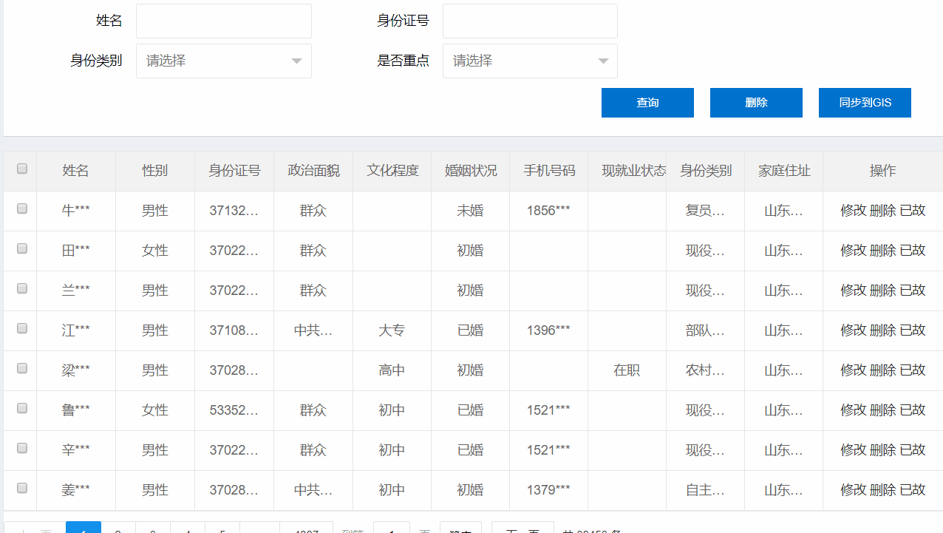This screenshot has width=943, height=533.
Task: Click ID cell 53352… in 鲁*** row
Action: click(x=234, y=410)
